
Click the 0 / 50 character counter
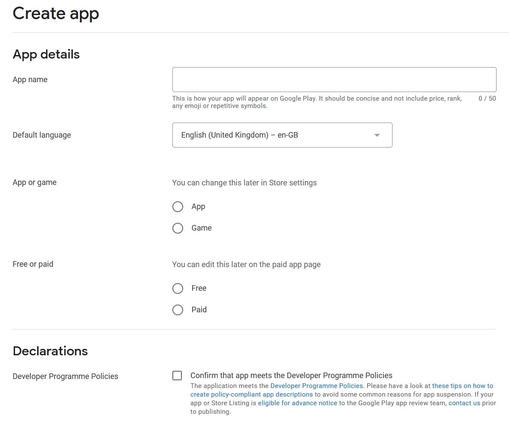click(x=487, y=99)
